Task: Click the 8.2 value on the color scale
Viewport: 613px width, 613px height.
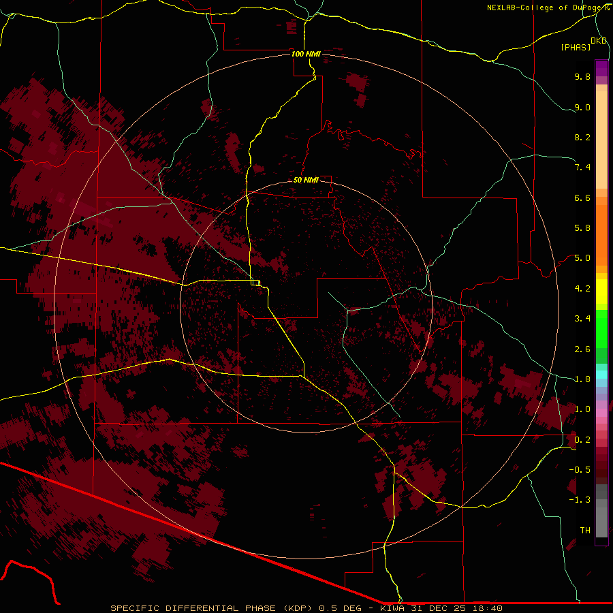Action: pos(582,137)
